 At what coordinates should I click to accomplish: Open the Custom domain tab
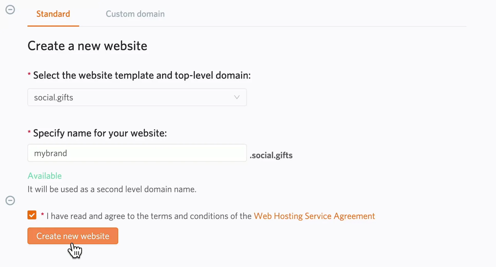point(135,14)
